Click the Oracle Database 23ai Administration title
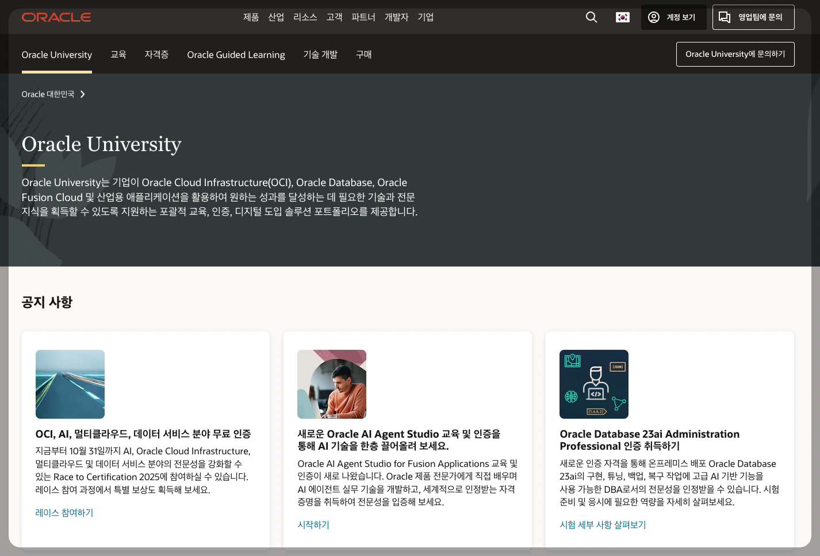This screenshot has height=556, width=820. click(650, 440)
